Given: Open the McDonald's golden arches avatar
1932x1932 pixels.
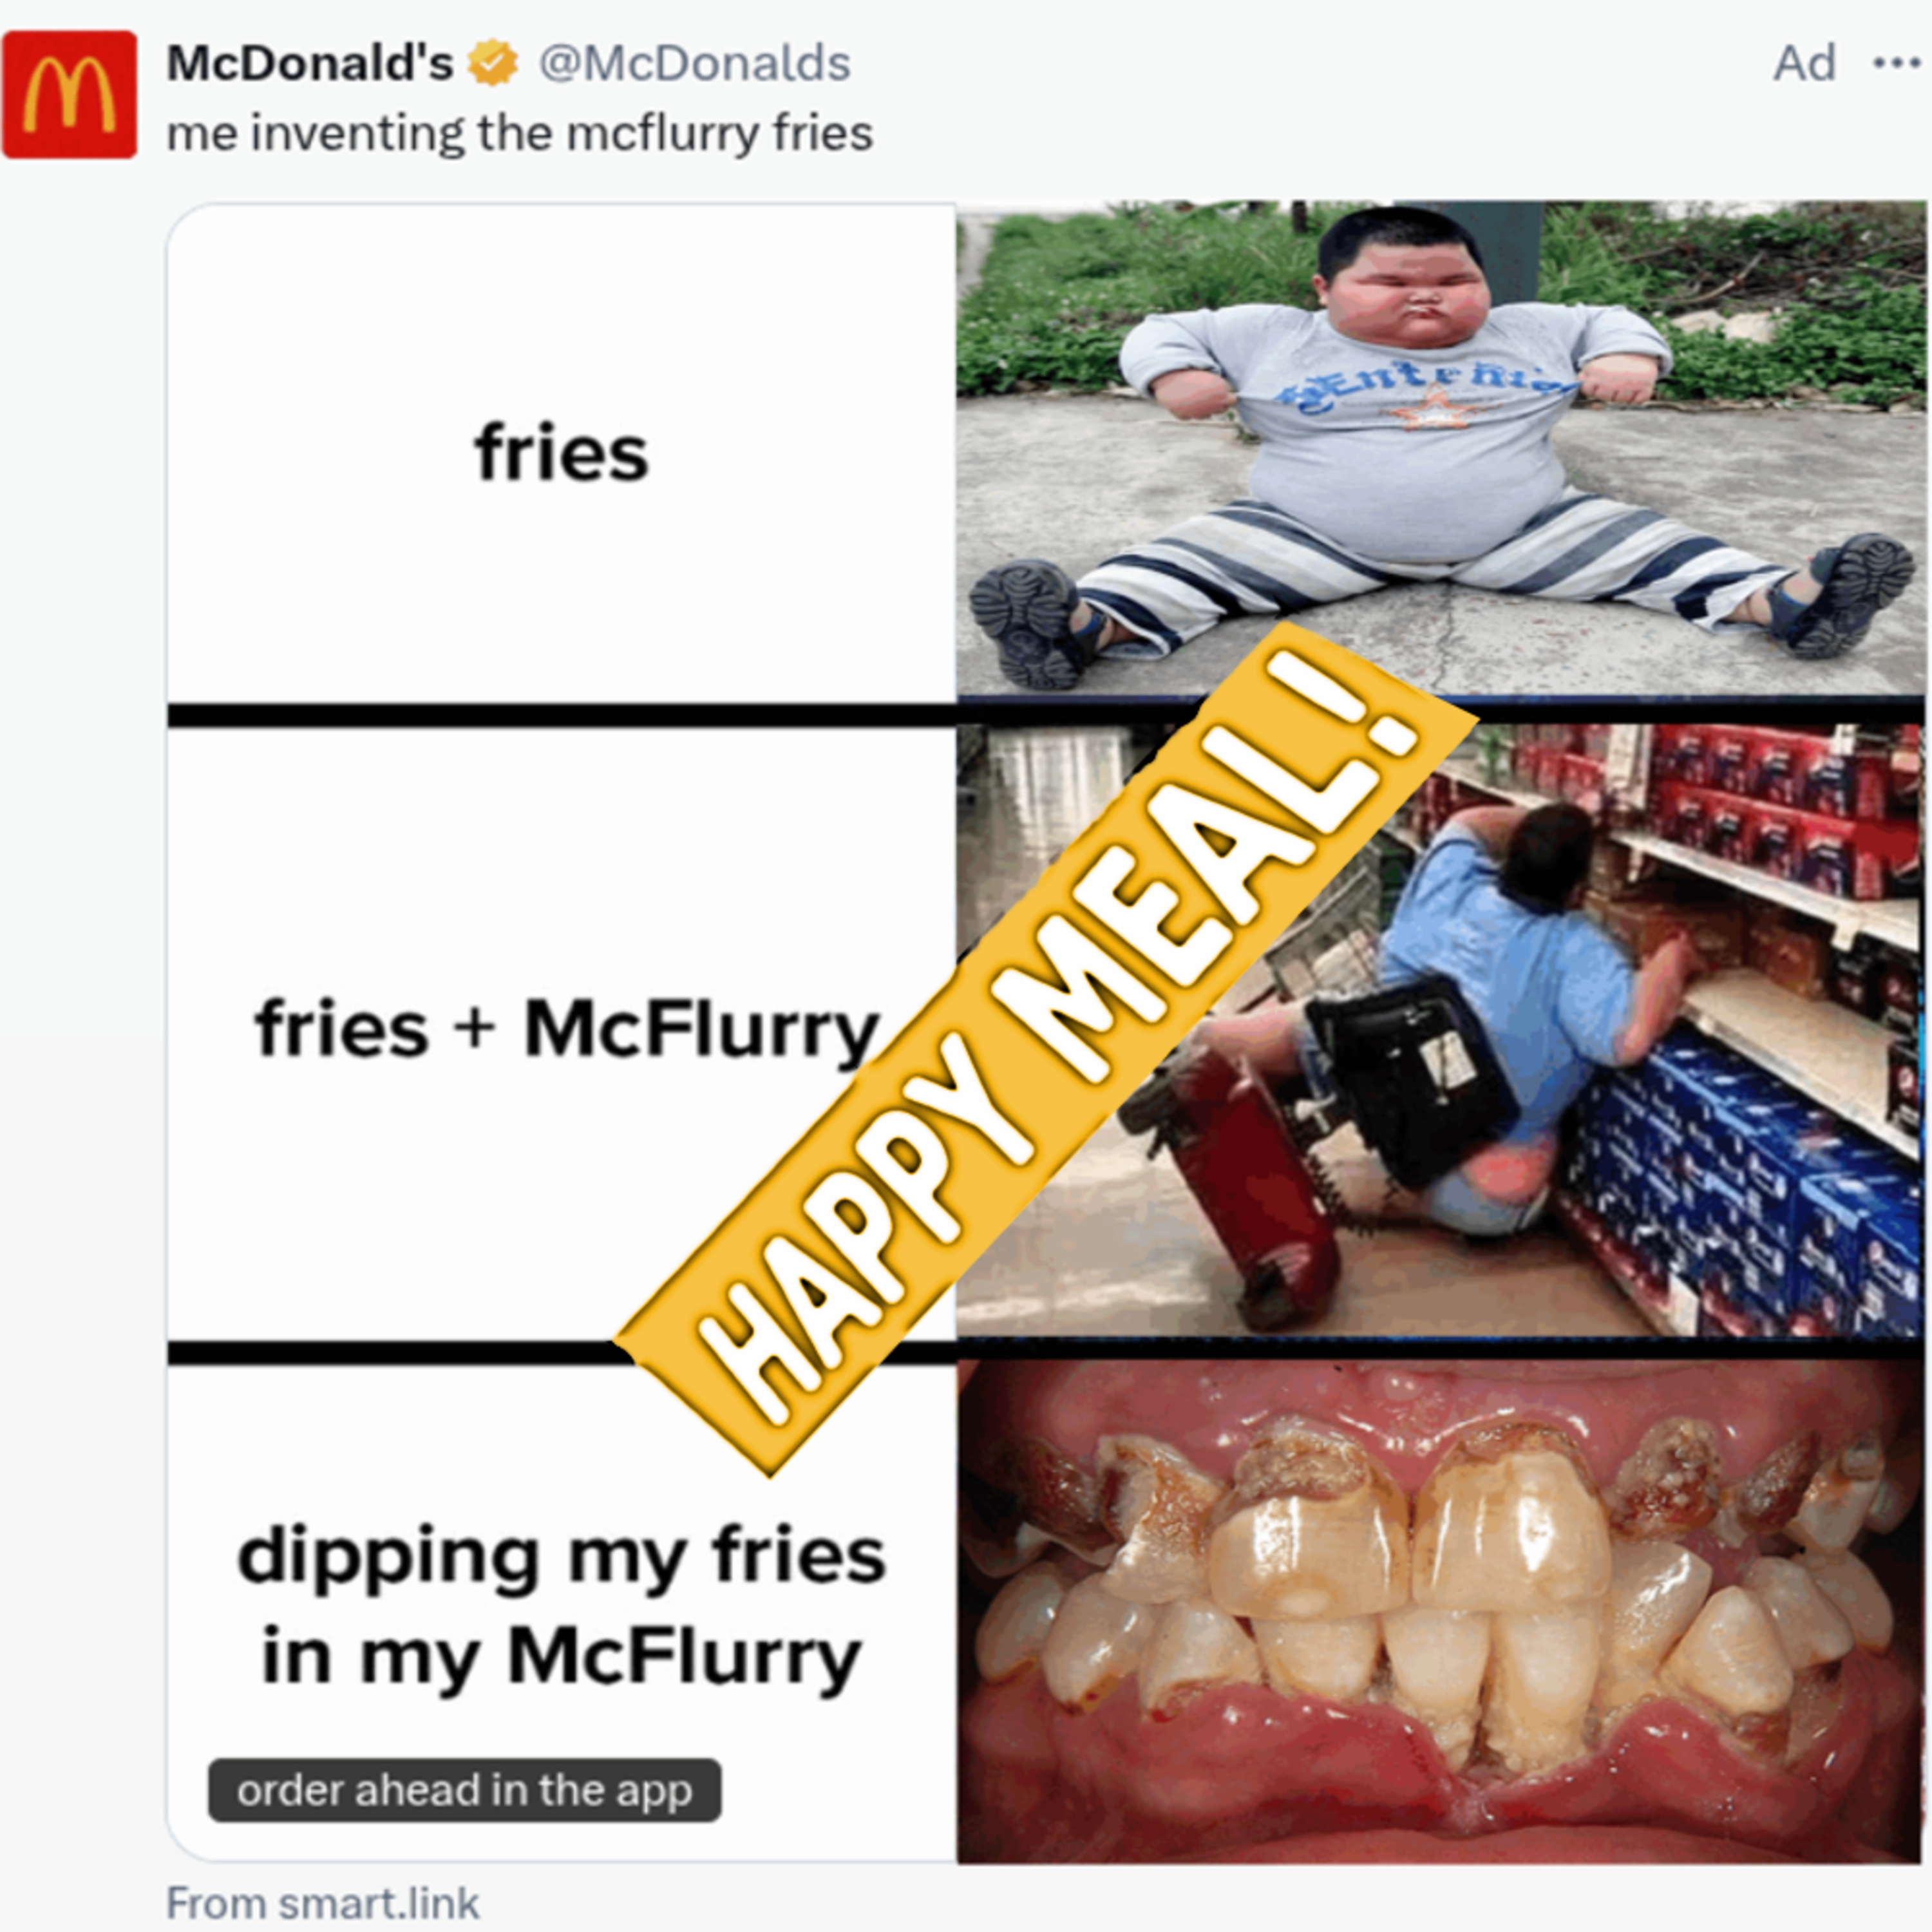Looking at the screenshot, I should [x=69, y=95].
